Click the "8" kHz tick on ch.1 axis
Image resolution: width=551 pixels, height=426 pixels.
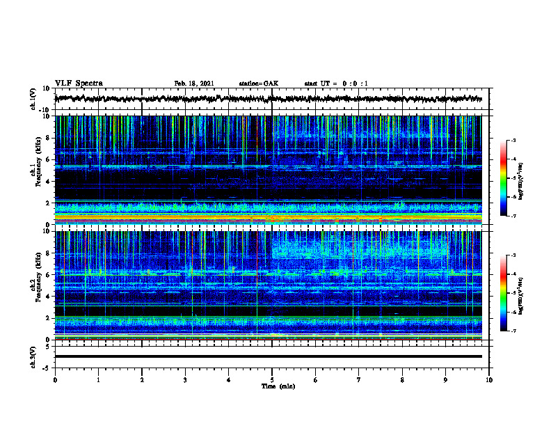49,138
